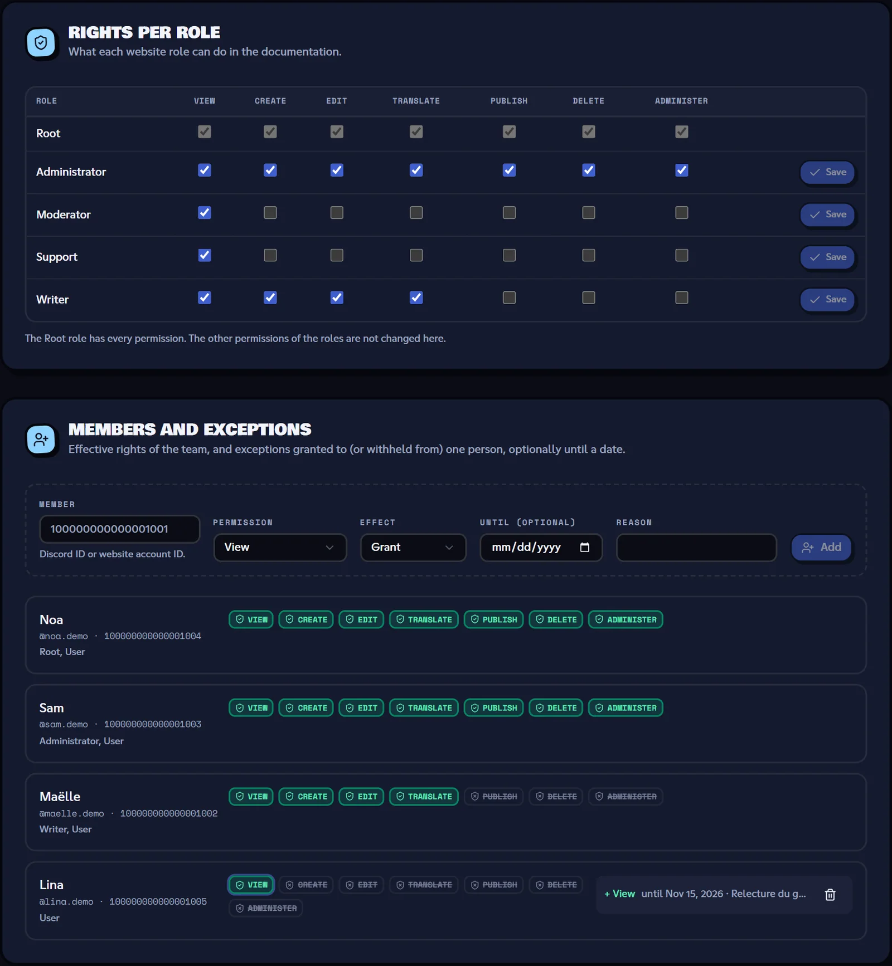Enable Create permission for Moderator
The height and width of the screenshot is (966, 892).
point(270,213)
